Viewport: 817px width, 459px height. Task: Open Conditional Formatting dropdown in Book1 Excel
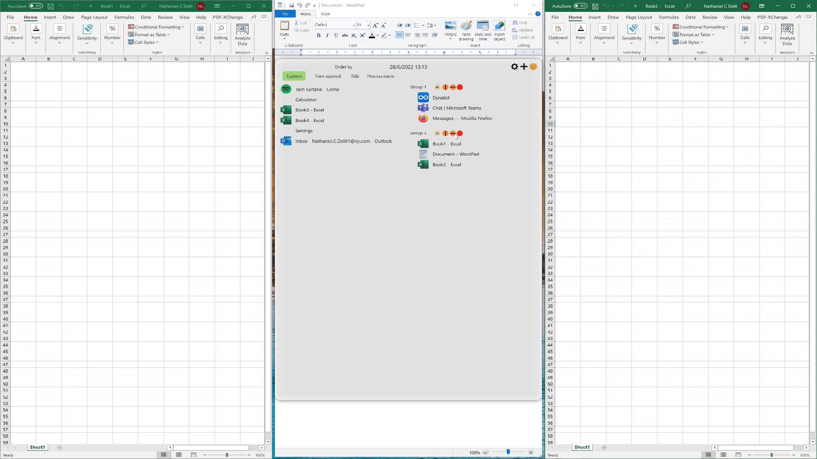(156, 27)
